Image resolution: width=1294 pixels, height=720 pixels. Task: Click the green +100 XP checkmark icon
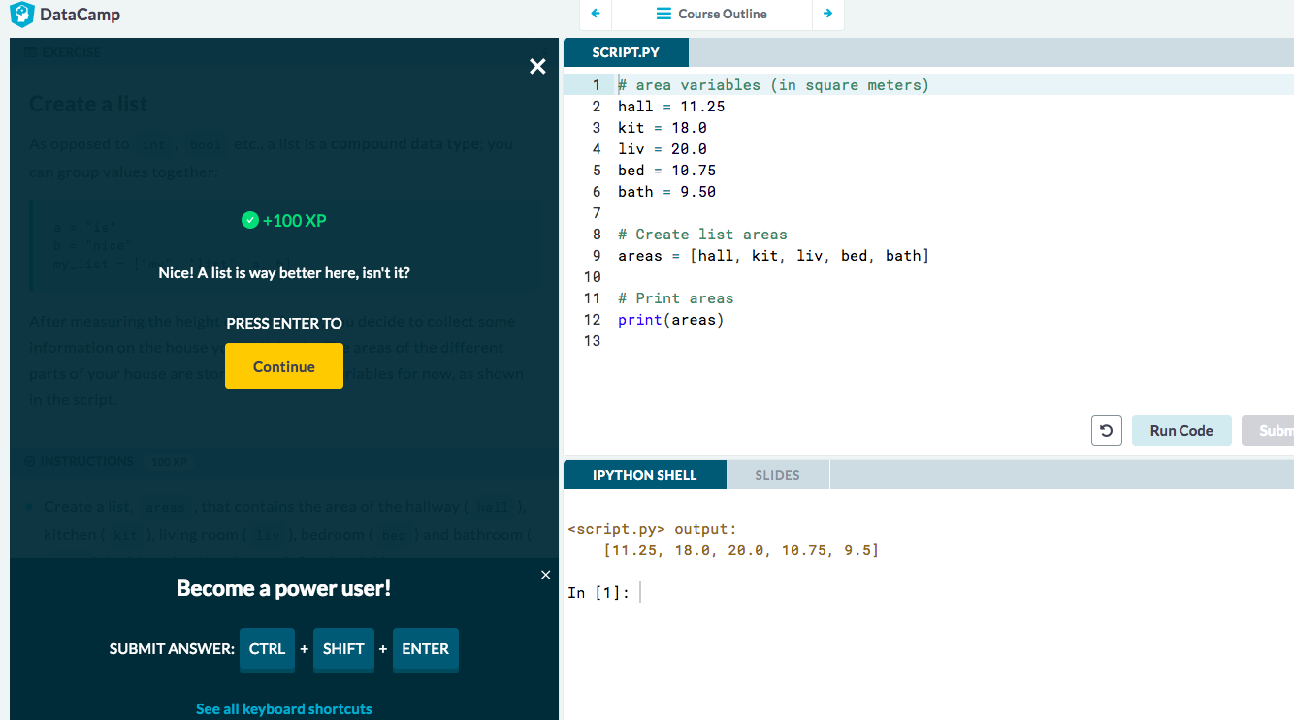pyautogui.click(x=249, y=221)
